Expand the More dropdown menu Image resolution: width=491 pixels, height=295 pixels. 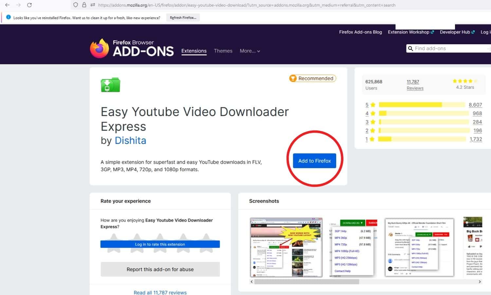point(250,51)
